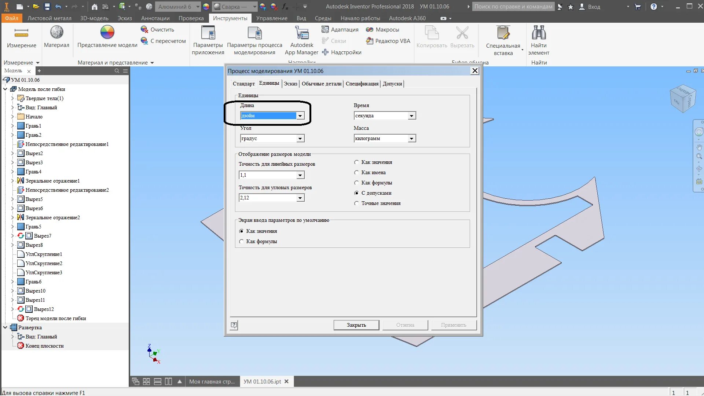Switch to the Эскиз dialog tab
The image size is (704, 396).
[x=290, y=84]
